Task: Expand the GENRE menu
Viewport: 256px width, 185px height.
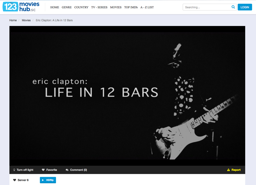Action: click(66, 7)
